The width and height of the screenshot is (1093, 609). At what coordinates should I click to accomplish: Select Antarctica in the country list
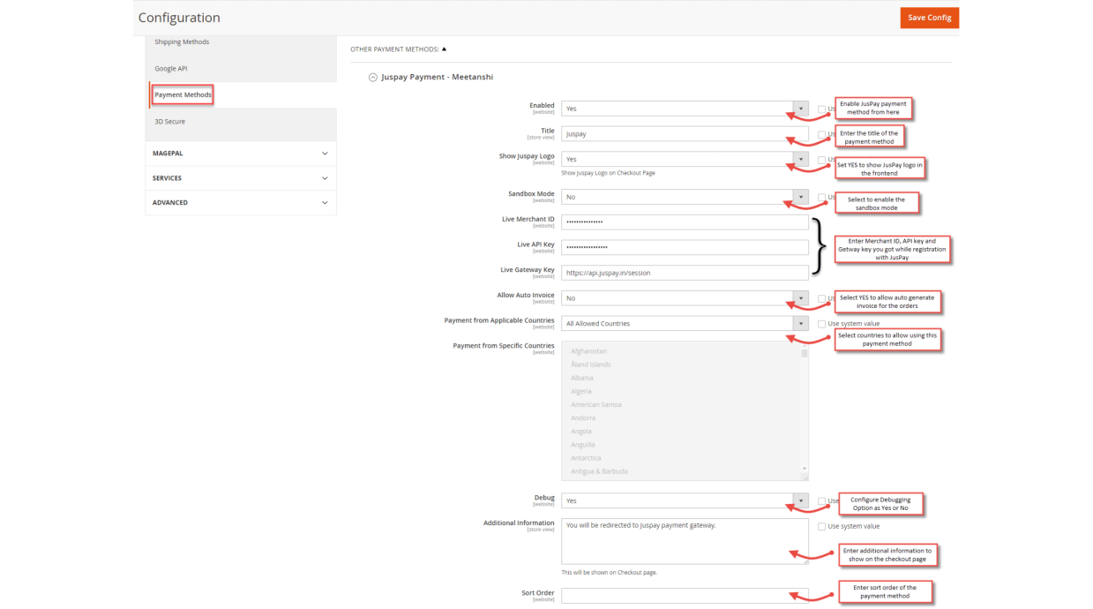pyautogui.click(x=587, y=458)
